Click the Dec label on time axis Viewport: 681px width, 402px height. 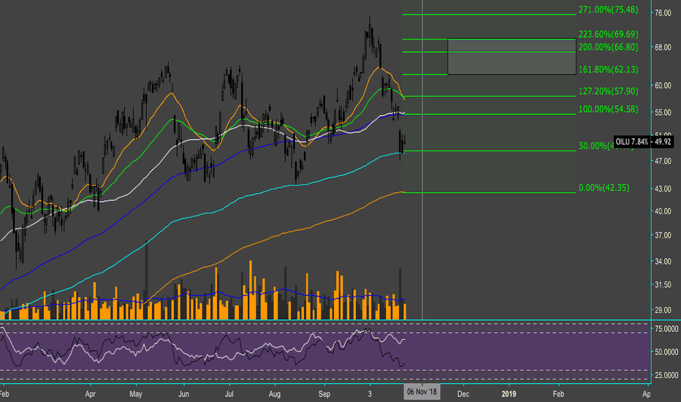[463, 394]
